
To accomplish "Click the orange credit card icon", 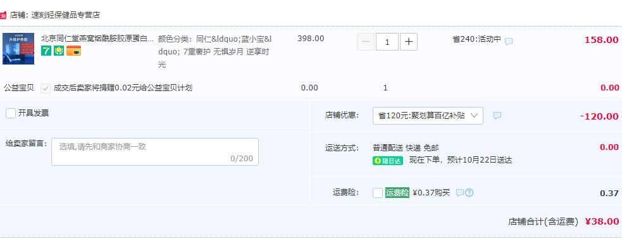I will tap(73, 51).
